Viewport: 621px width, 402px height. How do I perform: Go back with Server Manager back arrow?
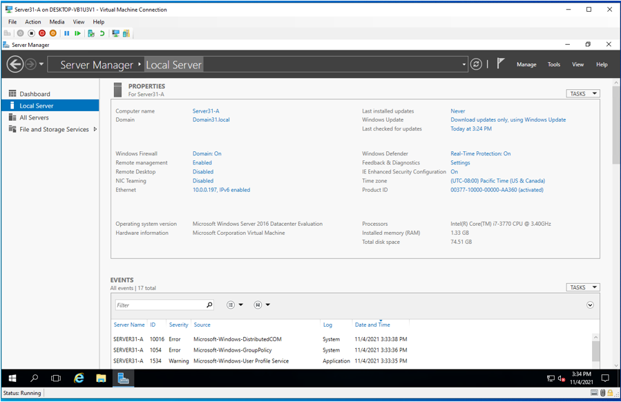pos(15,64)
